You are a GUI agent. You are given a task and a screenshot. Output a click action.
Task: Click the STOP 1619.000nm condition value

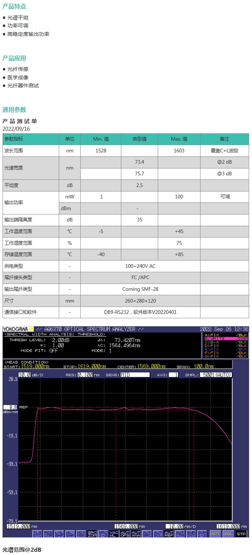pos(92,366)
